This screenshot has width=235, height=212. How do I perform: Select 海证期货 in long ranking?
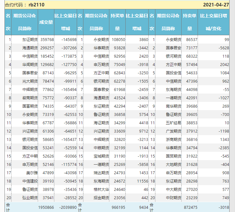[101, 123]
